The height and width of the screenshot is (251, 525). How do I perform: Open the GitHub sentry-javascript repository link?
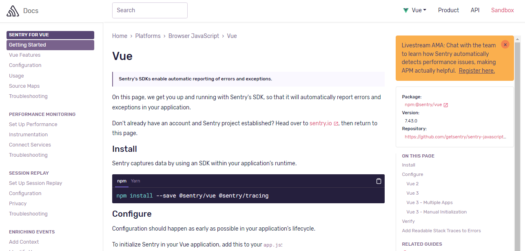pos(455,137)
